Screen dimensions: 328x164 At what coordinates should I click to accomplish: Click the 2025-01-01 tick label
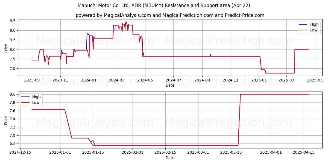click(x=60, y=153)
